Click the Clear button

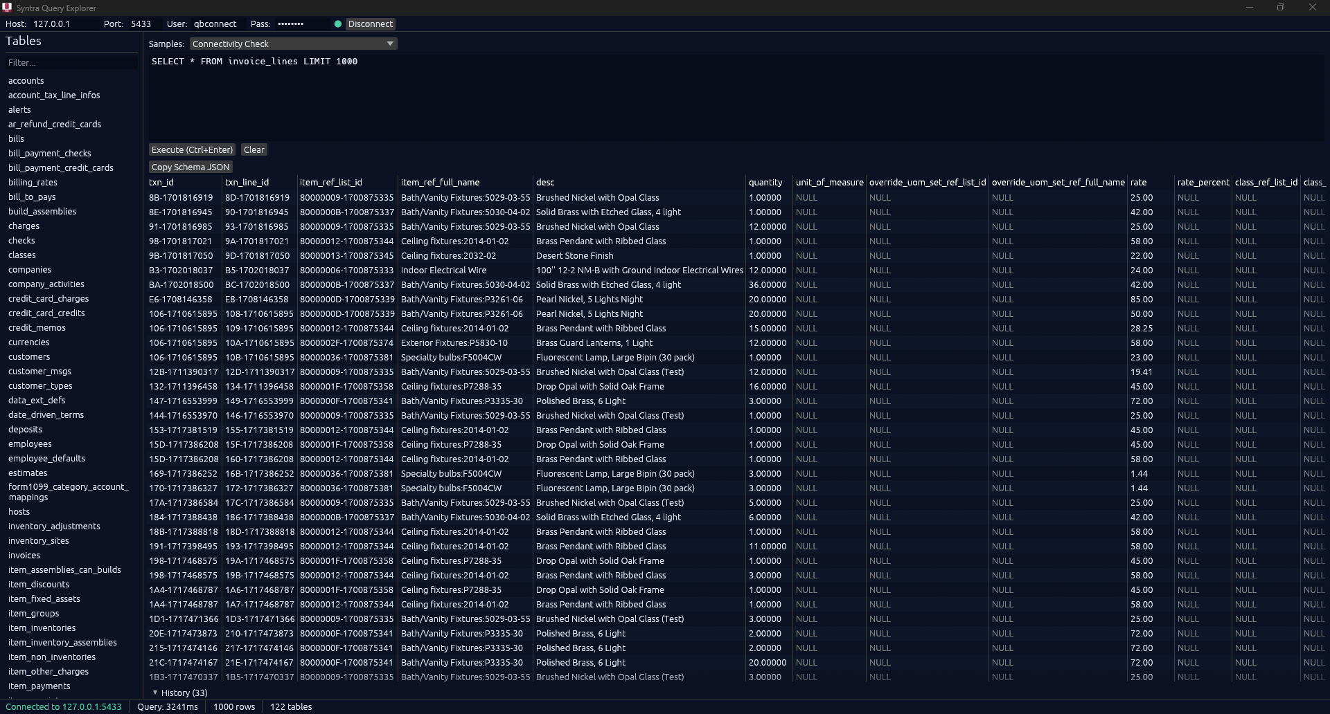pos(254,149)
